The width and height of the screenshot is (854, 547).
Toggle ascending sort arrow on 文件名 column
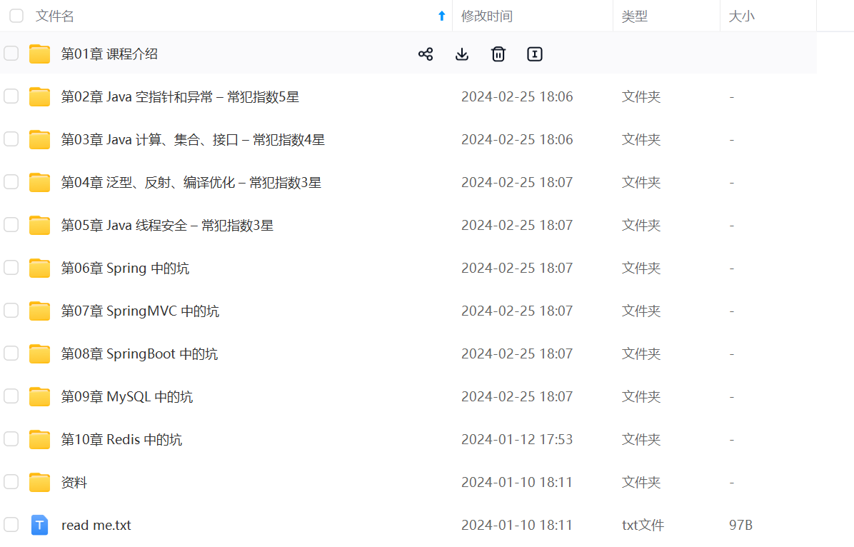pyautogui.click(x=442, y=16)
